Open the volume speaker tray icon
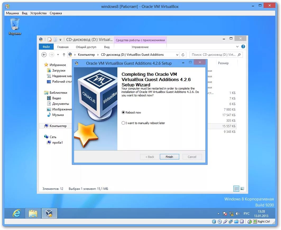This screenshot has height=230, width=281. tap(237, 214)
